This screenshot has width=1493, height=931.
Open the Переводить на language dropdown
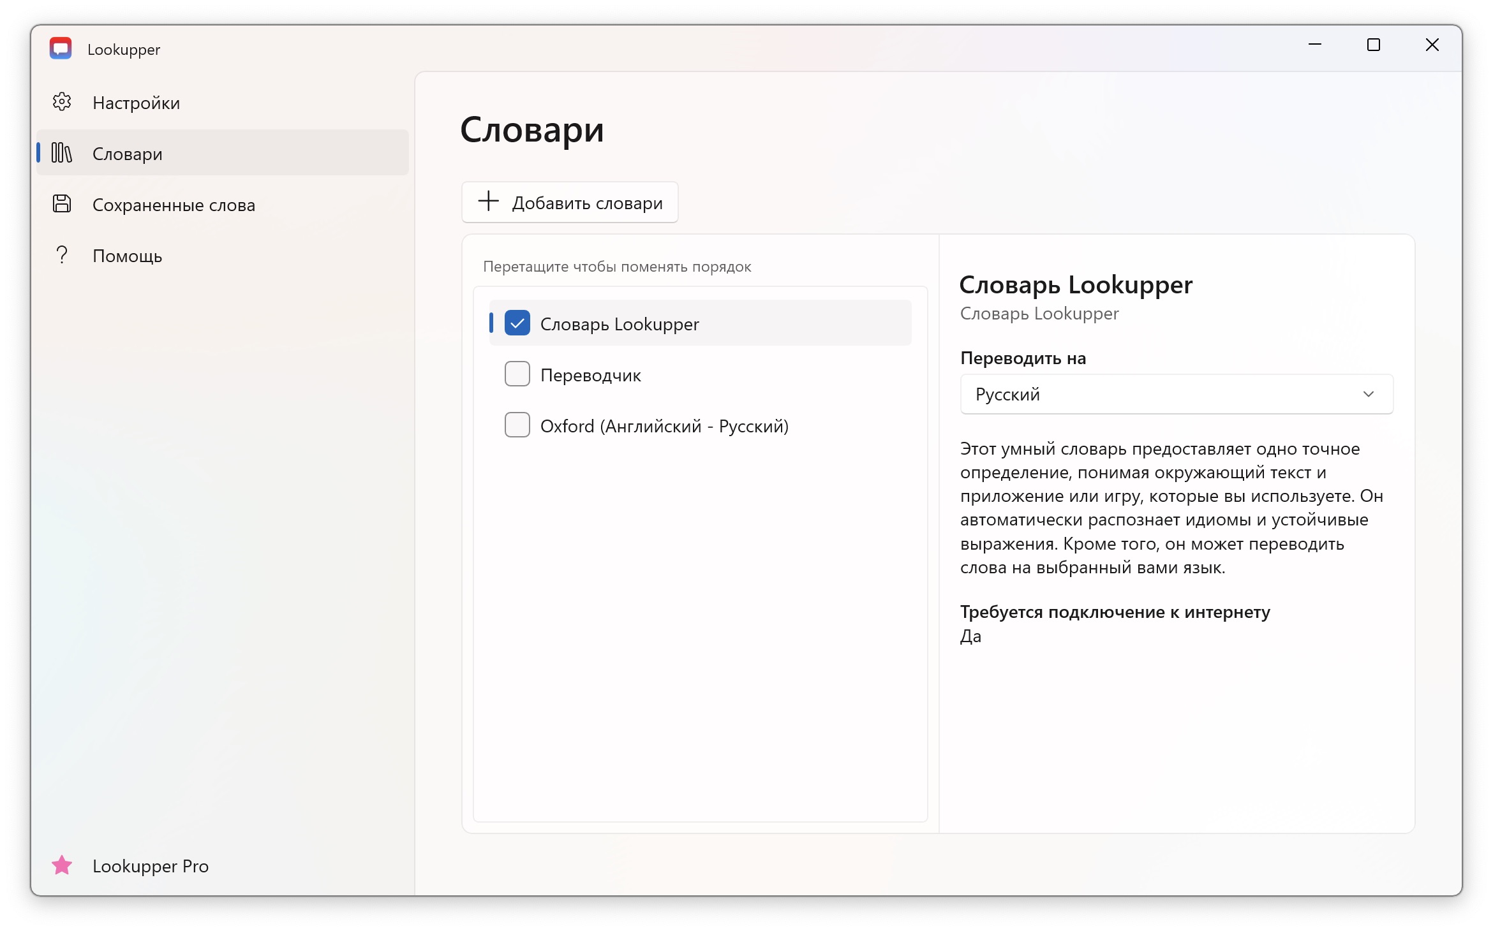point(1177,394)
